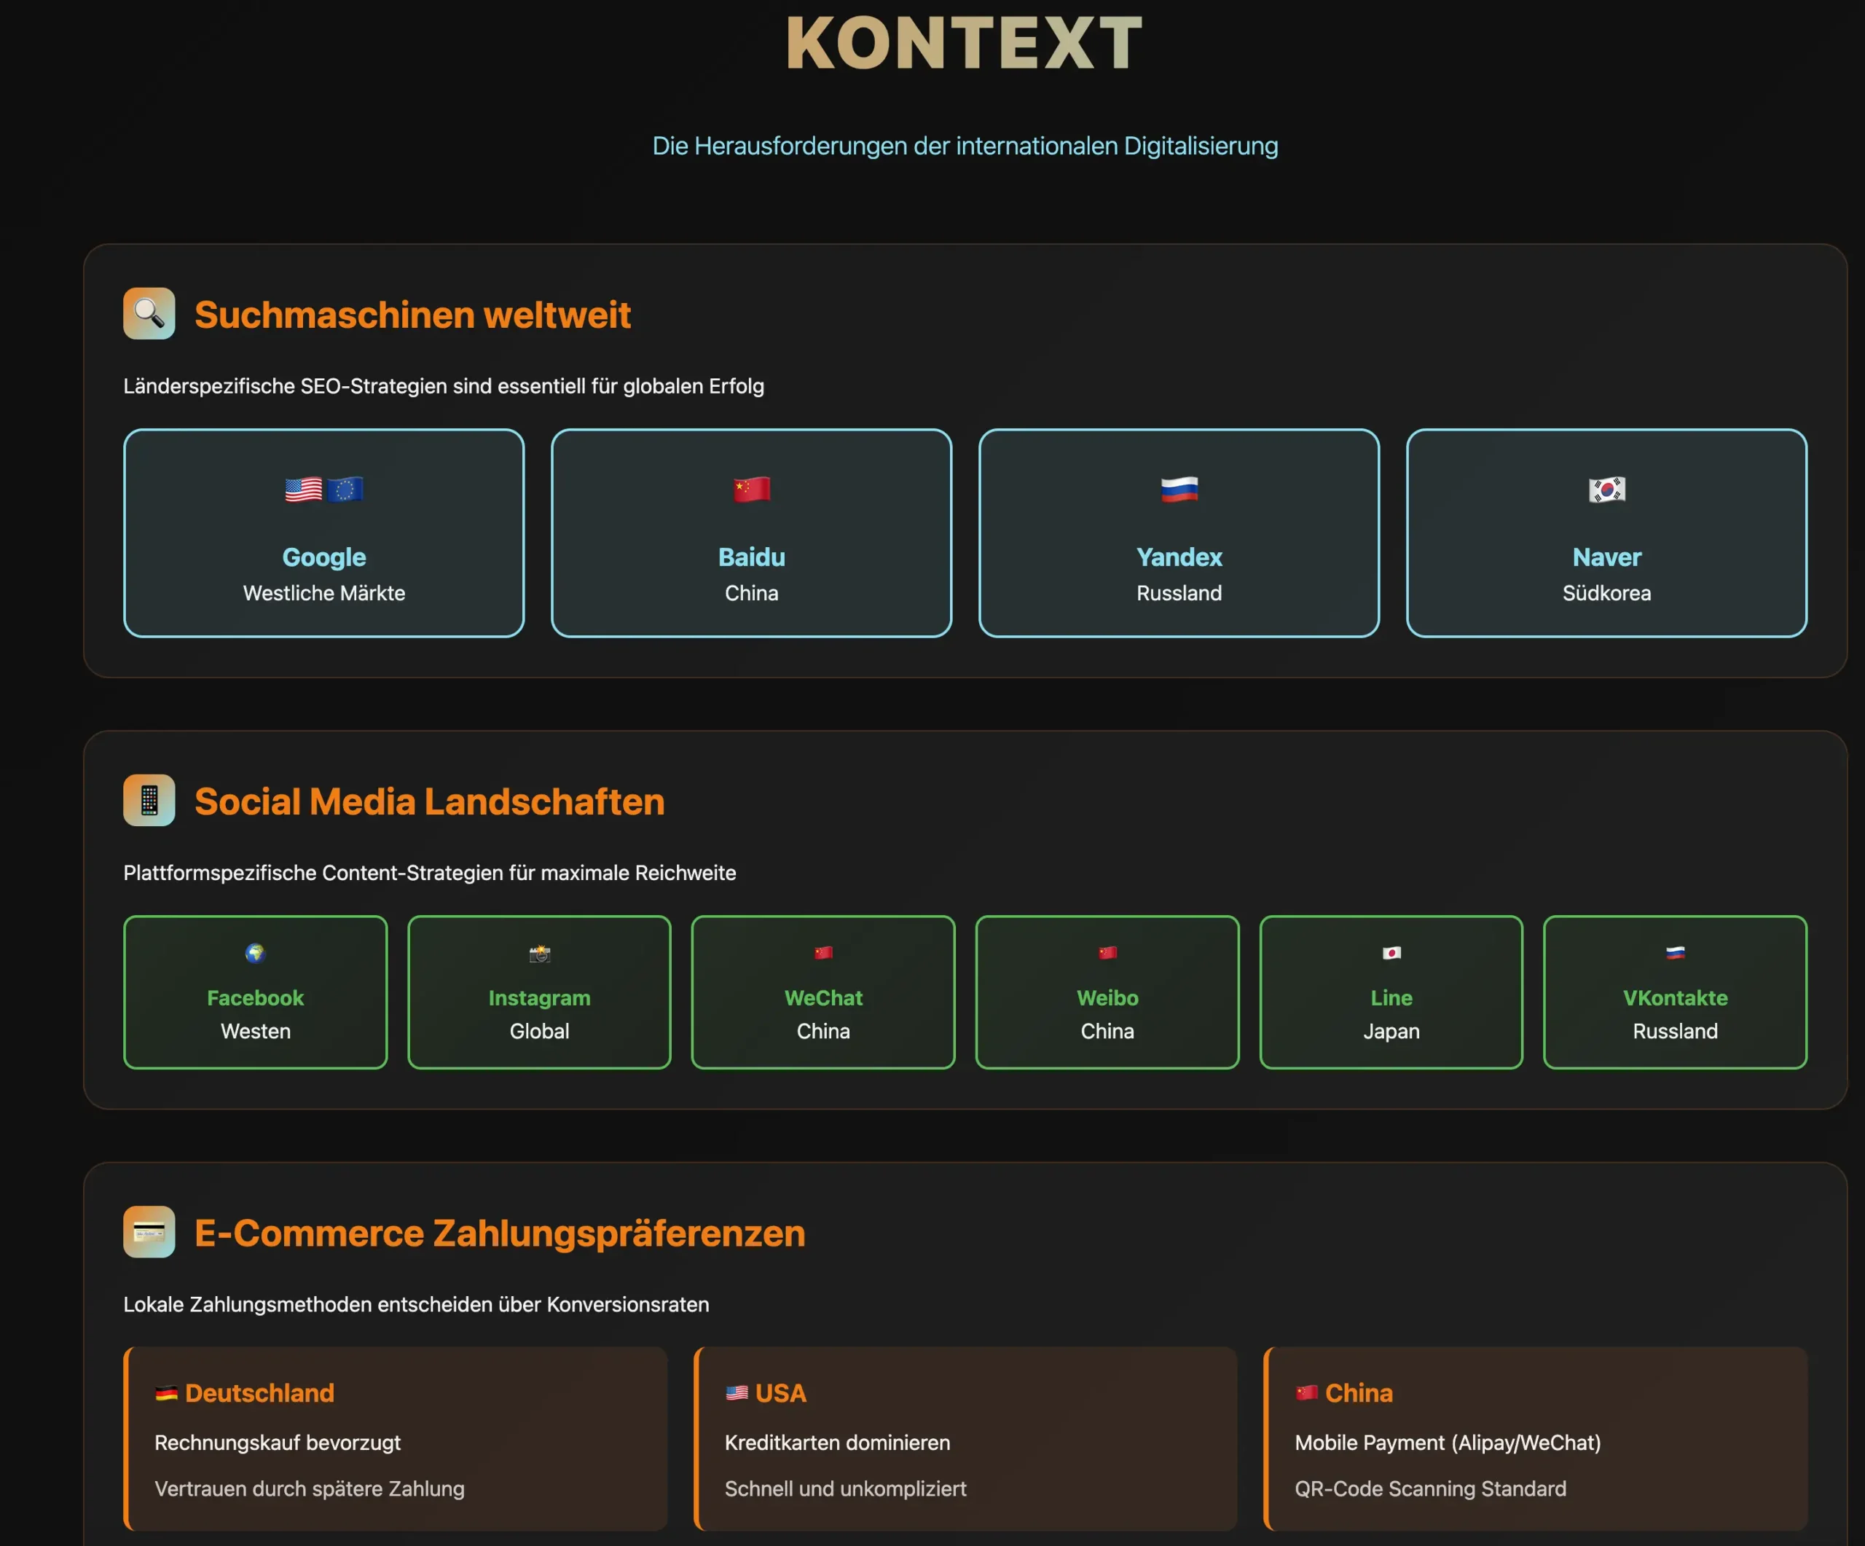The height and width of the screenshot is (1546, 1865).
Task: Select the VKontakte Russland card
Action: coord(1675,992)
